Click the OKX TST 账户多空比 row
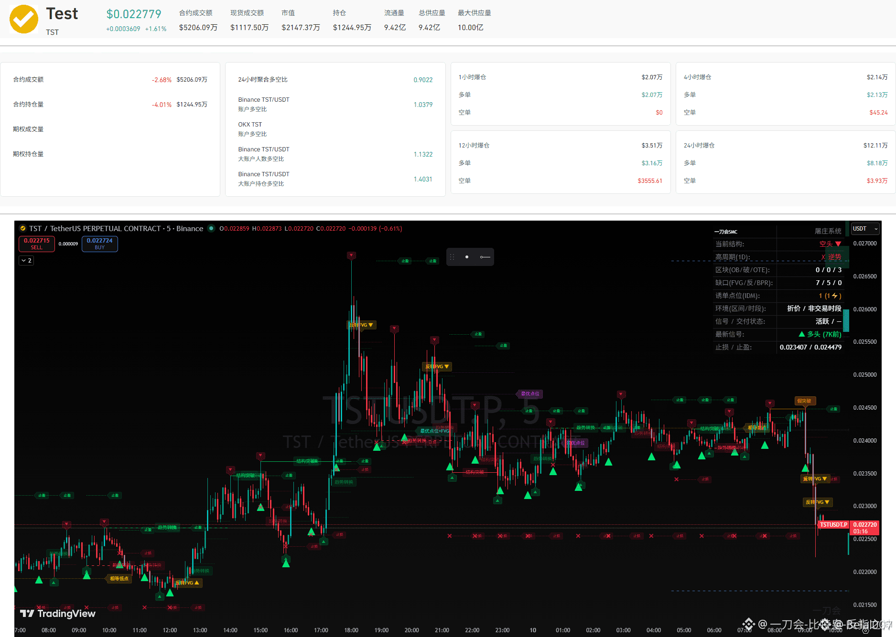The width and height of the screenshot is (896, 637). (x=335, y=129)
